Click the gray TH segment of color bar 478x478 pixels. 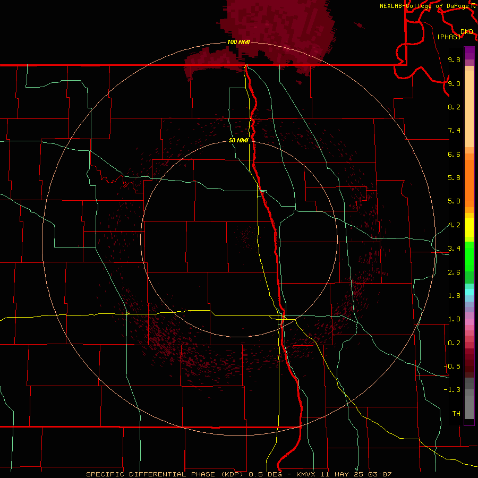tap(469, 407)
